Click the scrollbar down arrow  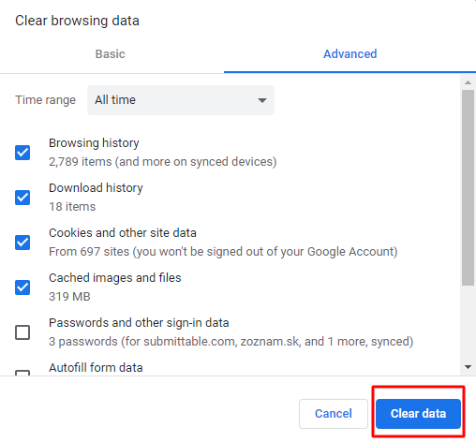click(468, 367)
